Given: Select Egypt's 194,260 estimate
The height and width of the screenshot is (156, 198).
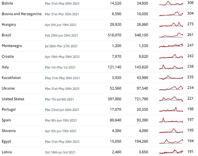Looking at the screenshot, I should [x=141, y=142].
